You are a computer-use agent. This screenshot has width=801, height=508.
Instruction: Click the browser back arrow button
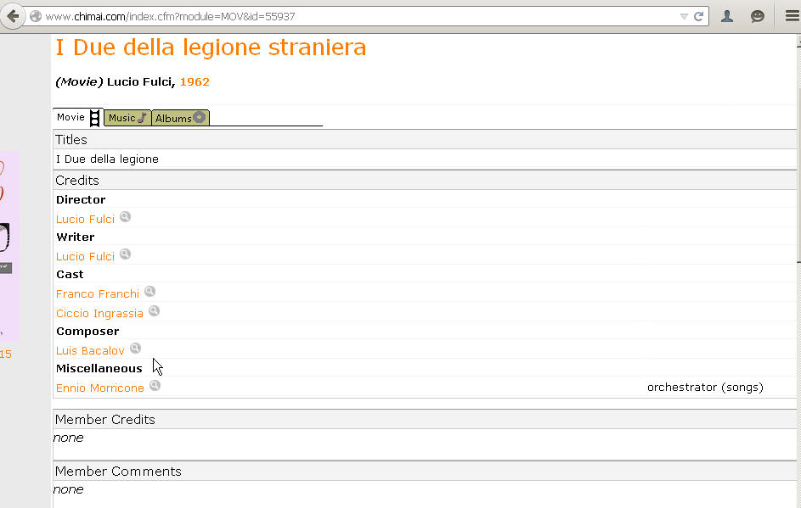[x=13, y=16]
